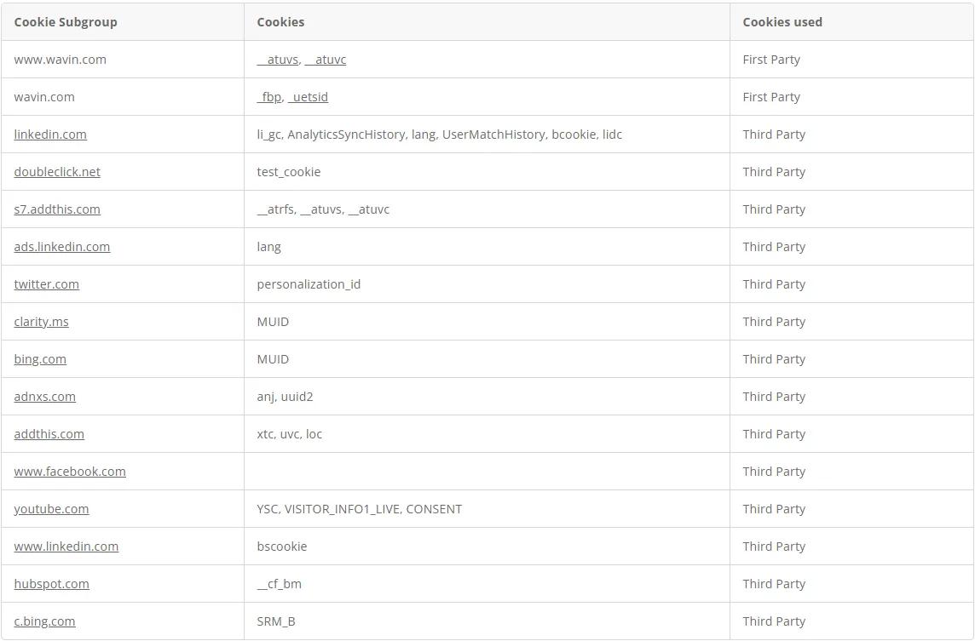
Task: Open the youtube.com link
Action: [52, 509]
